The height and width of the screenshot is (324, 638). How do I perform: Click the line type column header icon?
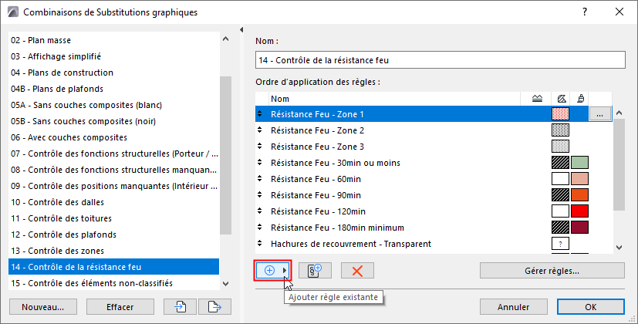tap(538, 99)
